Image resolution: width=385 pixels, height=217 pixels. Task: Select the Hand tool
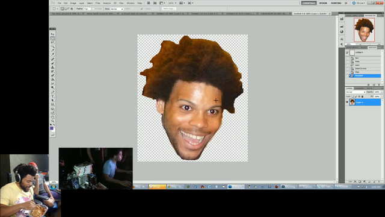click(52, 117)
